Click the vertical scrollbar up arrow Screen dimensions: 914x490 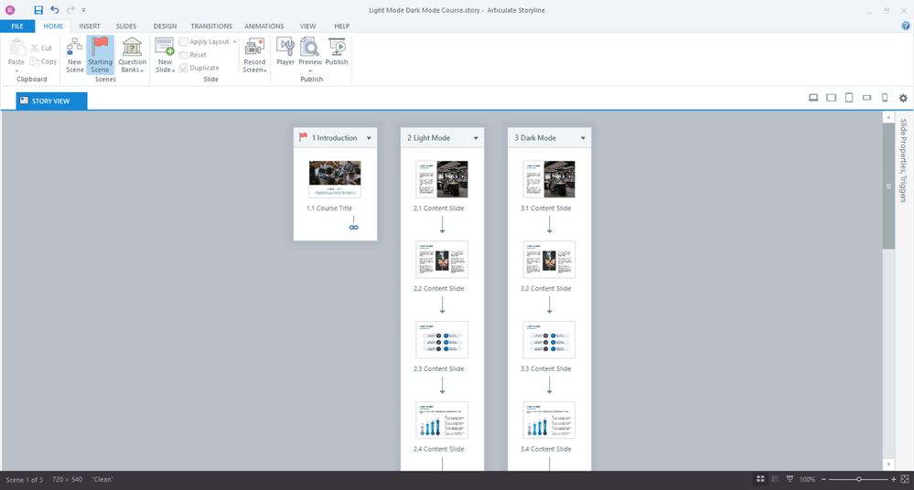tap(888, 117)
